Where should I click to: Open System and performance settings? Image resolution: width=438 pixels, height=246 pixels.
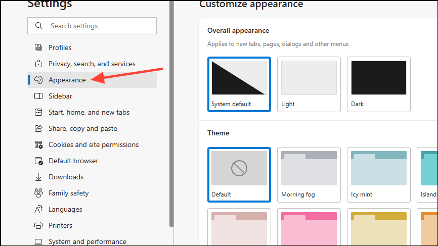point(92,240)
